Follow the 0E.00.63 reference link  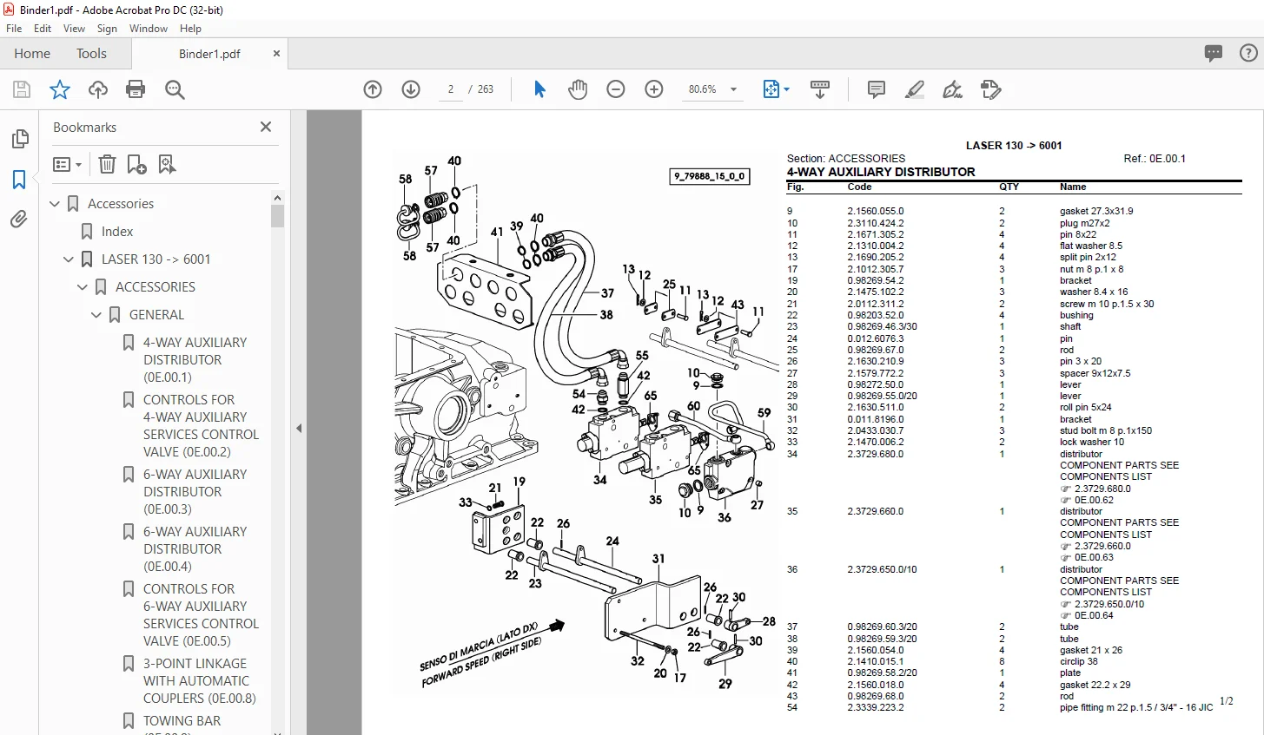pyautogui.click(x=1094, y=558)
